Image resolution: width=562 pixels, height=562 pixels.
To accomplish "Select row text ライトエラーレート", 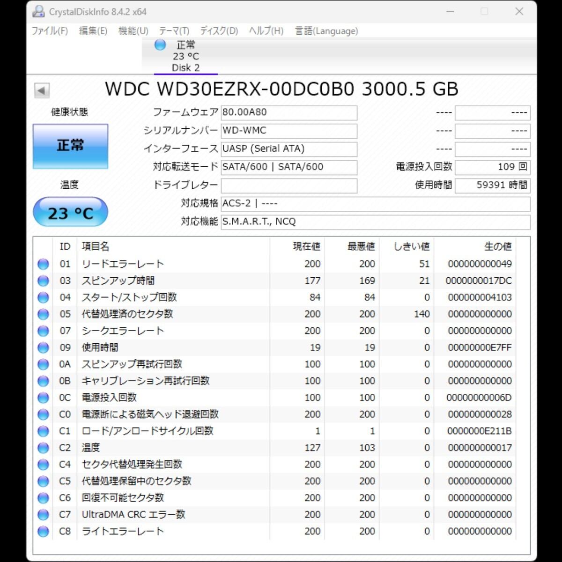I will [x=123, y=532].
